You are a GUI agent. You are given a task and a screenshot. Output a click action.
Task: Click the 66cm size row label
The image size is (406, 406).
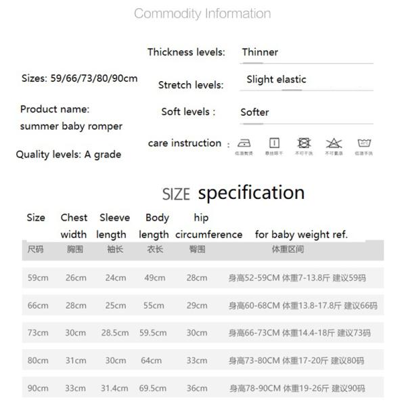(x=38, y=305)
